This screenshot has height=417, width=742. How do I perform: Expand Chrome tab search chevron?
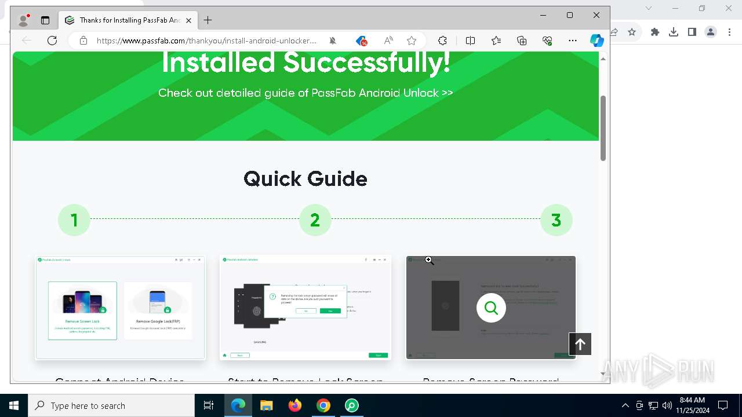tap(649, 8)
